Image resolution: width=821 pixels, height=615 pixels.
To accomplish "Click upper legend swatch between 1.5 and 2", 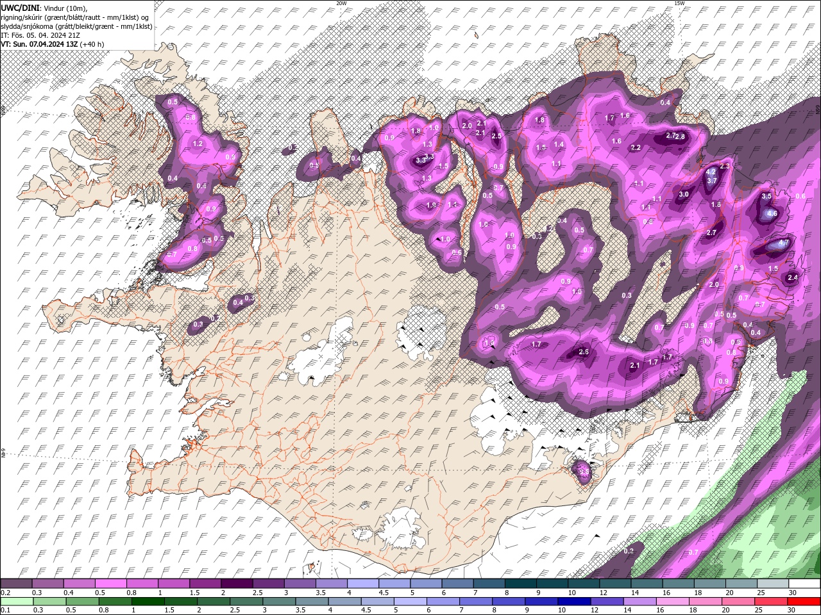I will (205, 584).
